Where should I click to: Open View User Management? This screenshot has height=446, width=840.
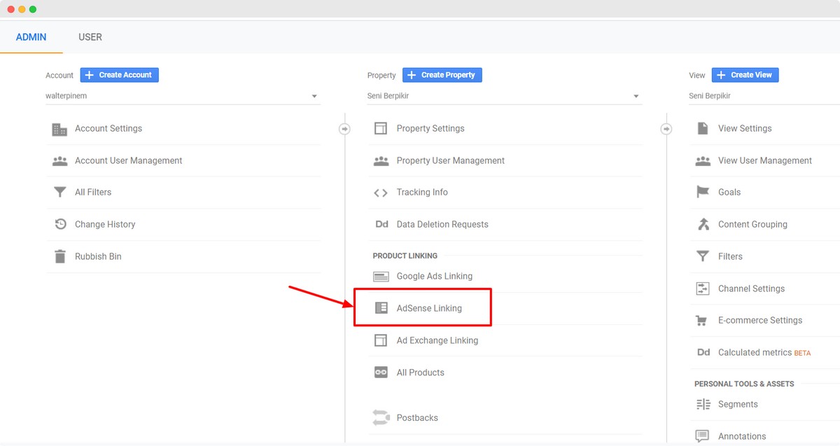click(x=765, y=161)
